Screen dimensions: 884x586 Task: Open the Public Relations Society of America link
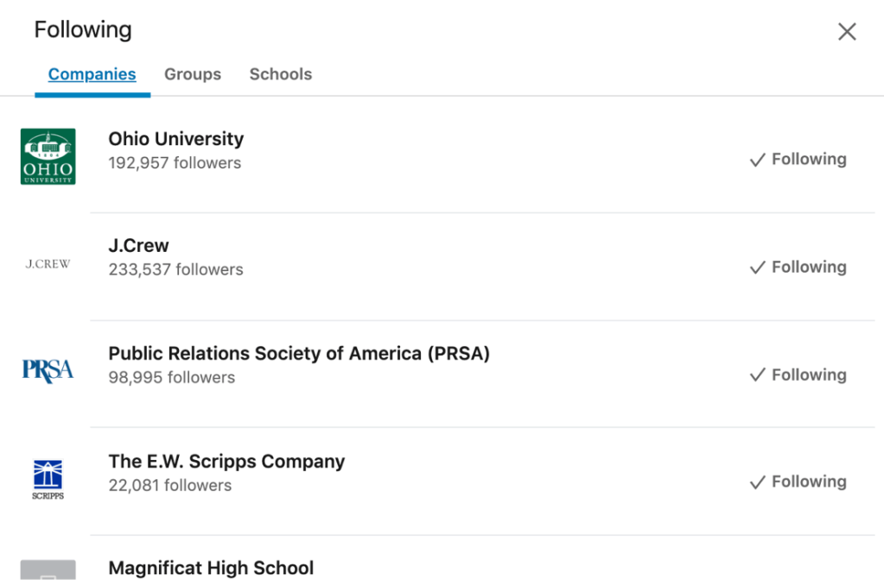click(299, 354)
